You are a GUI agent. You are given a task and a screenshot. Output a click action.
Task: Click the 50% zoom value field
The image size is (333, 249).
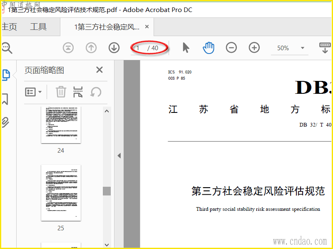(283, 48)
